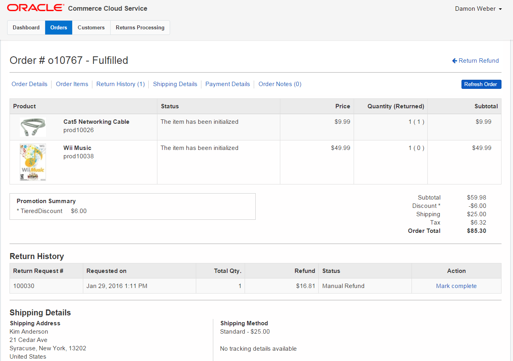Image resolution: width=513 pixels, height=361 pixels.
Task: Open the Return History (1) link
Action: tap(121, 84)
